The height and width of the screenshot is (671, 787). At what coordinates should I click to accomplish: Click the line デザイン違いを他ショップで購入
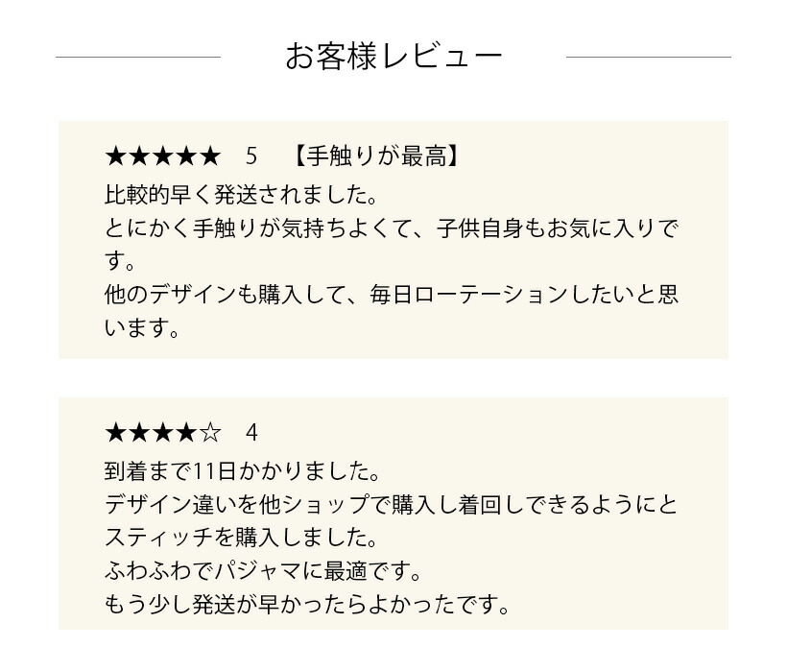[391, 504]
